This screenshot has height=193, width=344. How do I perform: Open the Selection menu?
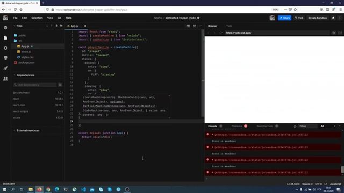(x=37, y=18)
